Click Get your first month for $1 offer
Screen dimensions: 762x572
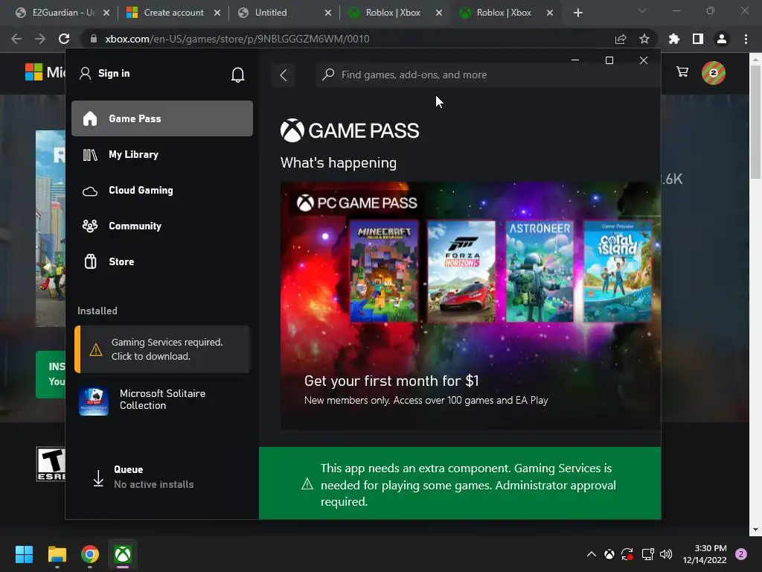(391, 381)
